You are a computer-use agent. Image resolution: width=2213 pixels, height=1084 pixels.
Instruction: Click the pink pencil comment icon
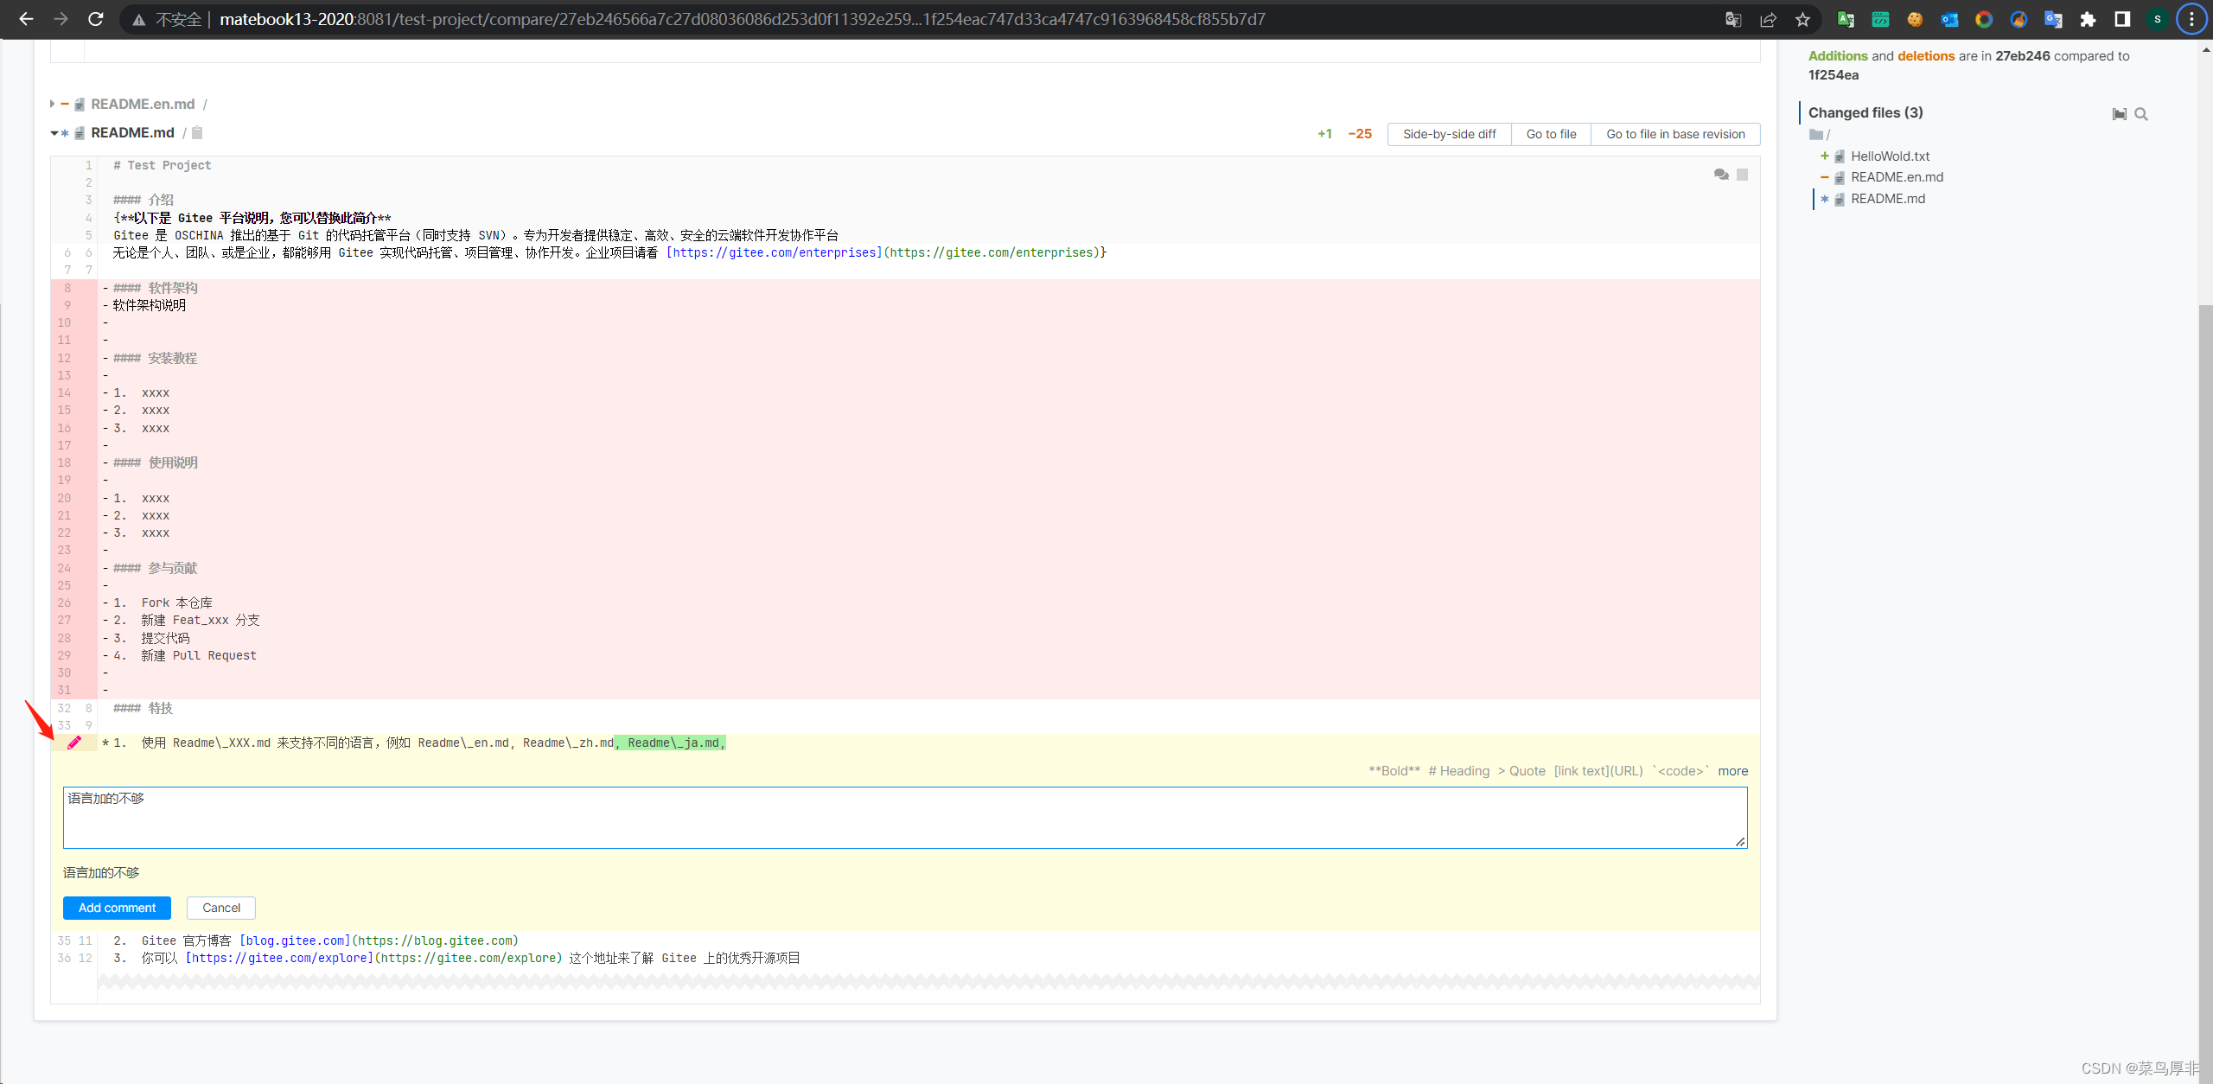pyautogui.click(x=74, y=743)
